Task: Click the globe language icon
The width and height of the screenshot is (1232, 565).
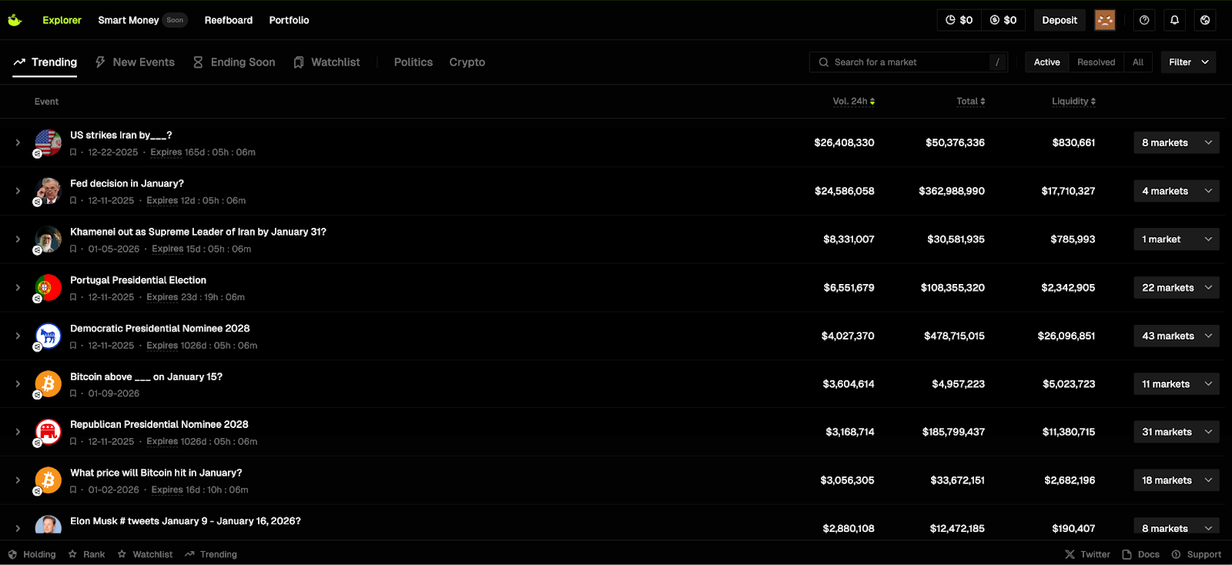Action: click(x=1205, y=20)
